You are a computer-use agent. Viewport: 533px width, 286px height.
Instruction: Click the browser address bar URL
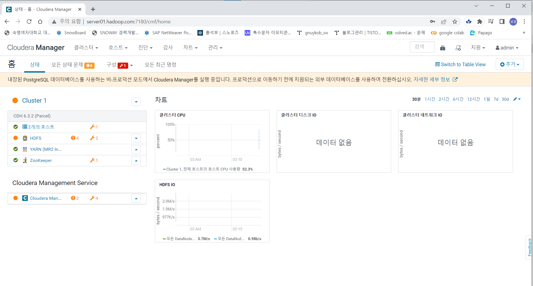click(128, 21)
